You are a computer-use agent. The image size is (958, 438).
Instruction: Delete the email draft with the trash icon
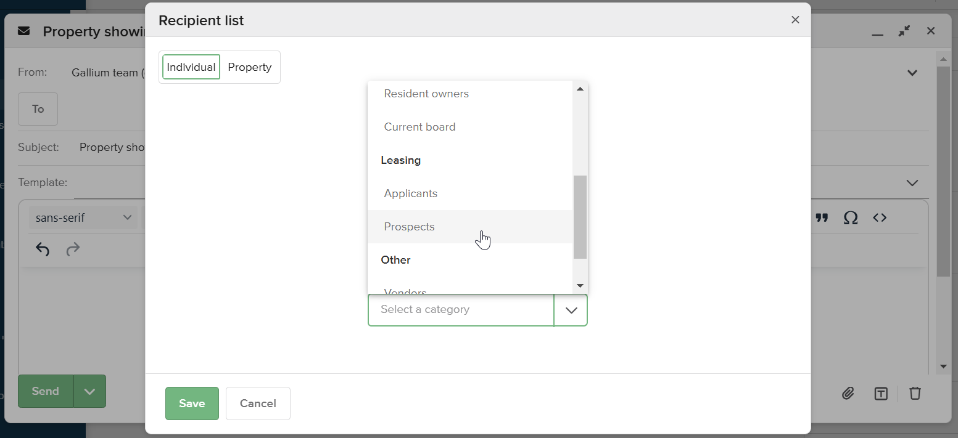915,393
